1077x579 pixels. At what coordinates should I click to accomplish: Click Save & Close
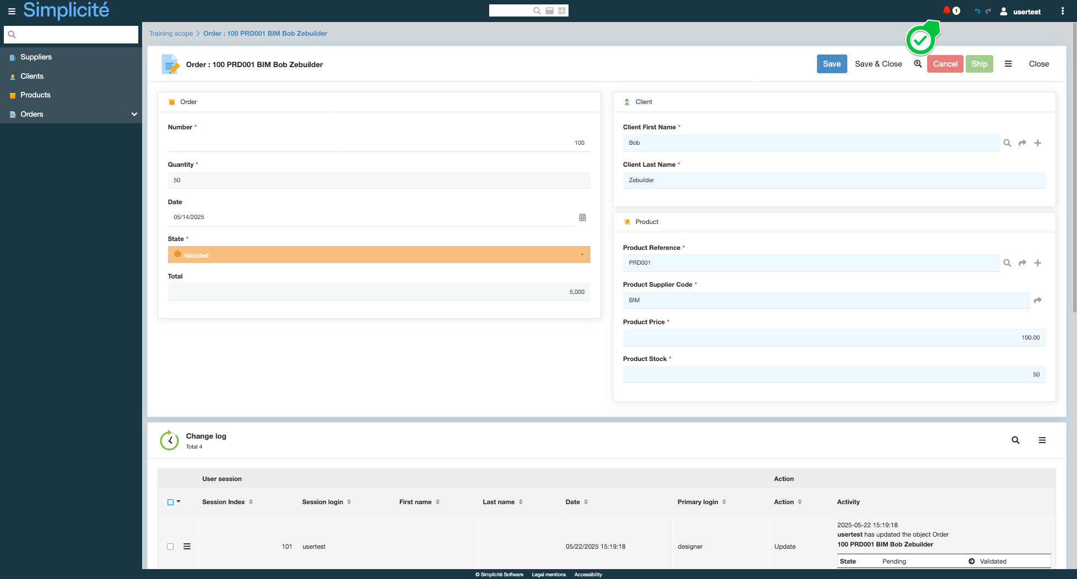click(879, 64)
